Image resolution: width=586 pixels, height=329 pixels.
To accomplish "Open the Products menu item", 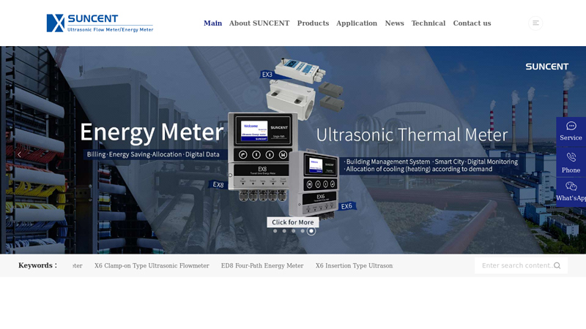I will tap(313, 23).
